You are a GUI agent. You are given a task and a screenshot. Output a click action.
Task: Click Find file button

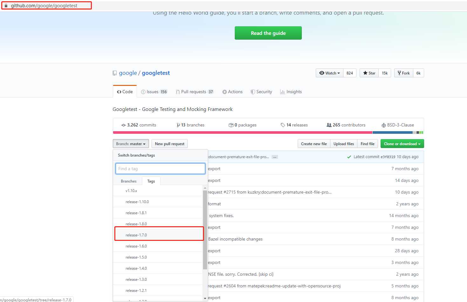[x=368, y=144]
